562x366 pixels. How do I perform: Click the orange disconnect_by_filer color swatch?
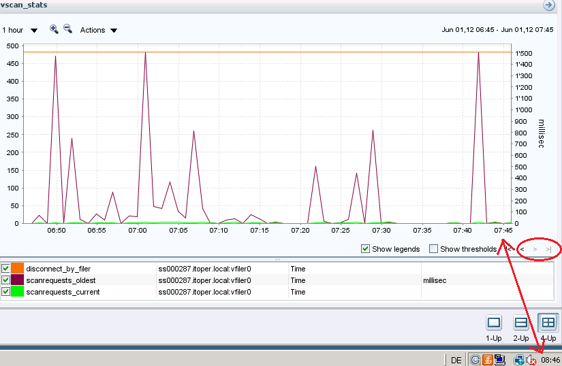tap(17, 269)
